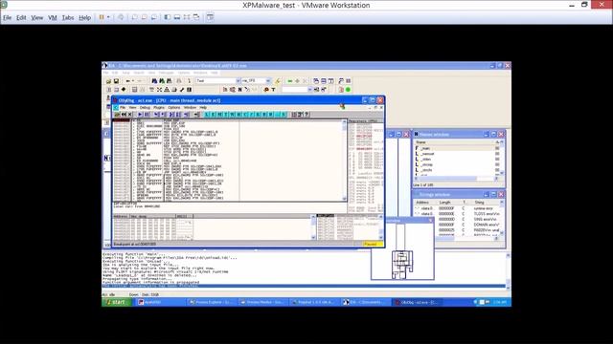Viewport: 613px width, 344px height.
Task: Click OllyDbg Execute till return icon
Action: point(187,115)
